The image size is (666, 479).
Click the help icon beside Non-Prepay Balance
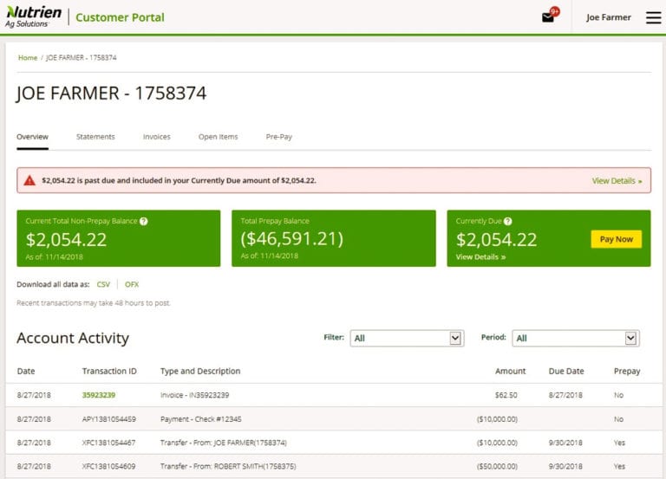(x=144, y=221)
